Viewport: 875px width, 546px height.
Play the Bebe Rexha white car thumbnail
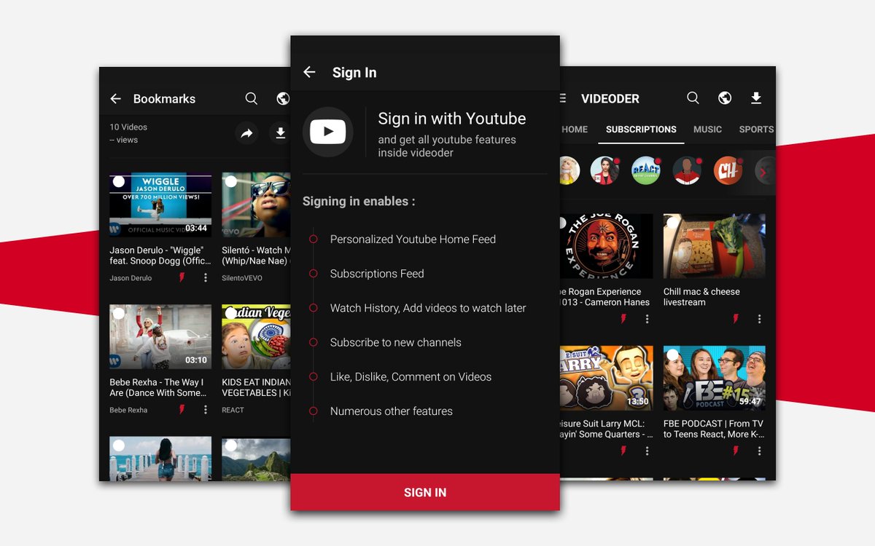(x=160, y=337)
